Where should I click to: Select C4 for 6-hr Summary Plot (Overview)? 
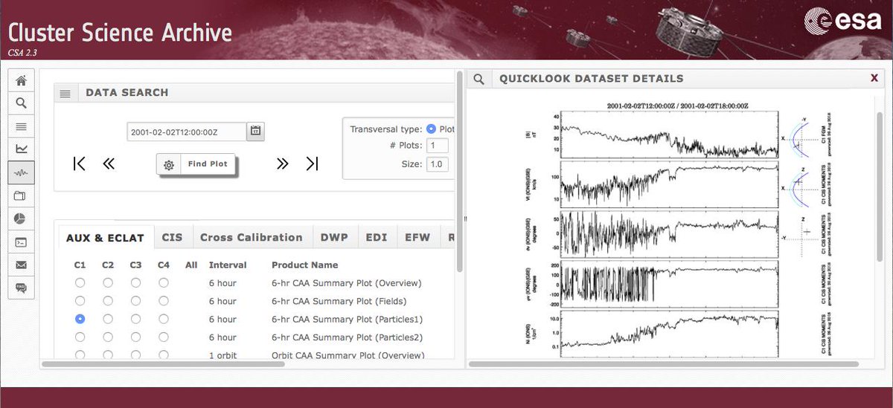click(x=164, y=282)
